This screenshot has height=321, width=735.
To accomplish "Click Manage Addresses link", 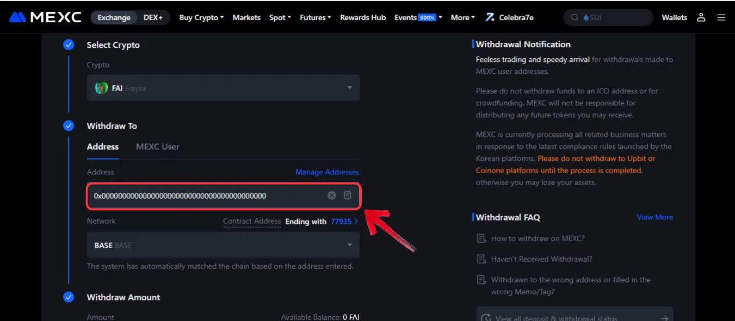I will tap(328, 172).
